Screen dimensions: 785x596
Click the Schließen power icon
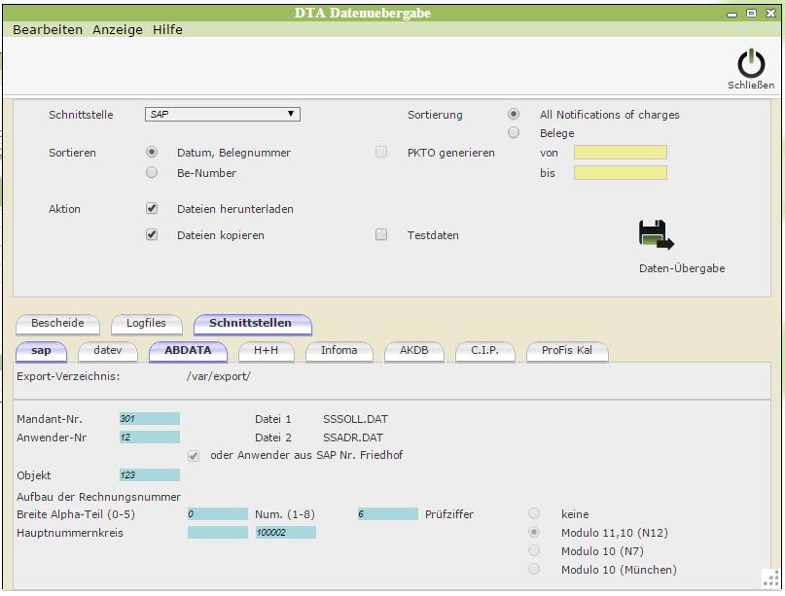tap(751, 64)
